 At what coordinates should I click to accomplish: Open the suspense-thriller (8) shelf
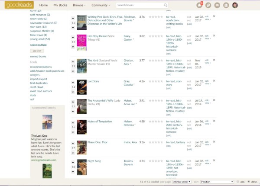(42, 31)
